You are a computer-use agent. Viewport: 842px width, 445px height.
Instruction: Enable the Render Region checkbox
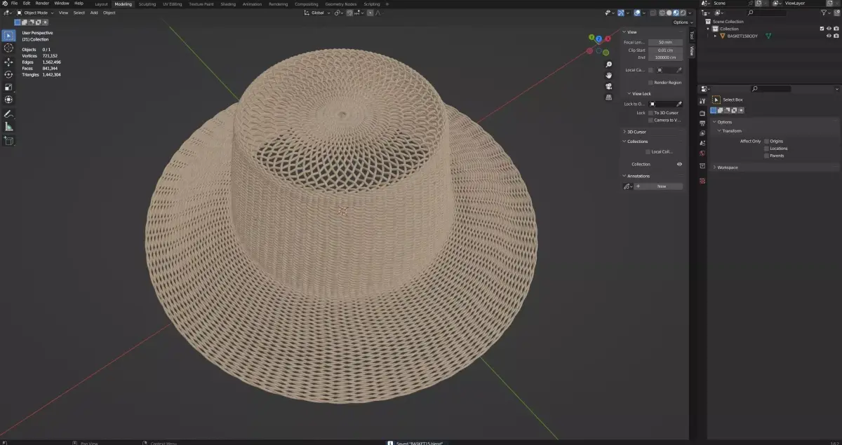click(x=651, y=83)
